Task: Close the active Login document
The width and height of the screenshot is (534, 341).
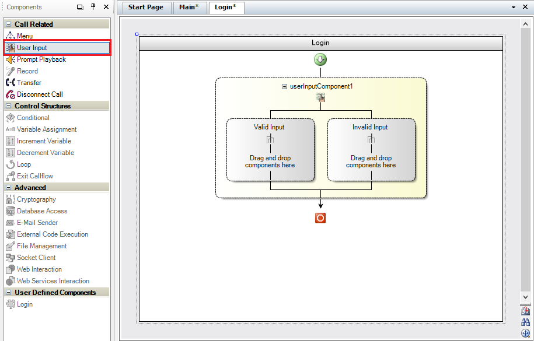Action: (x=525, y=7)
